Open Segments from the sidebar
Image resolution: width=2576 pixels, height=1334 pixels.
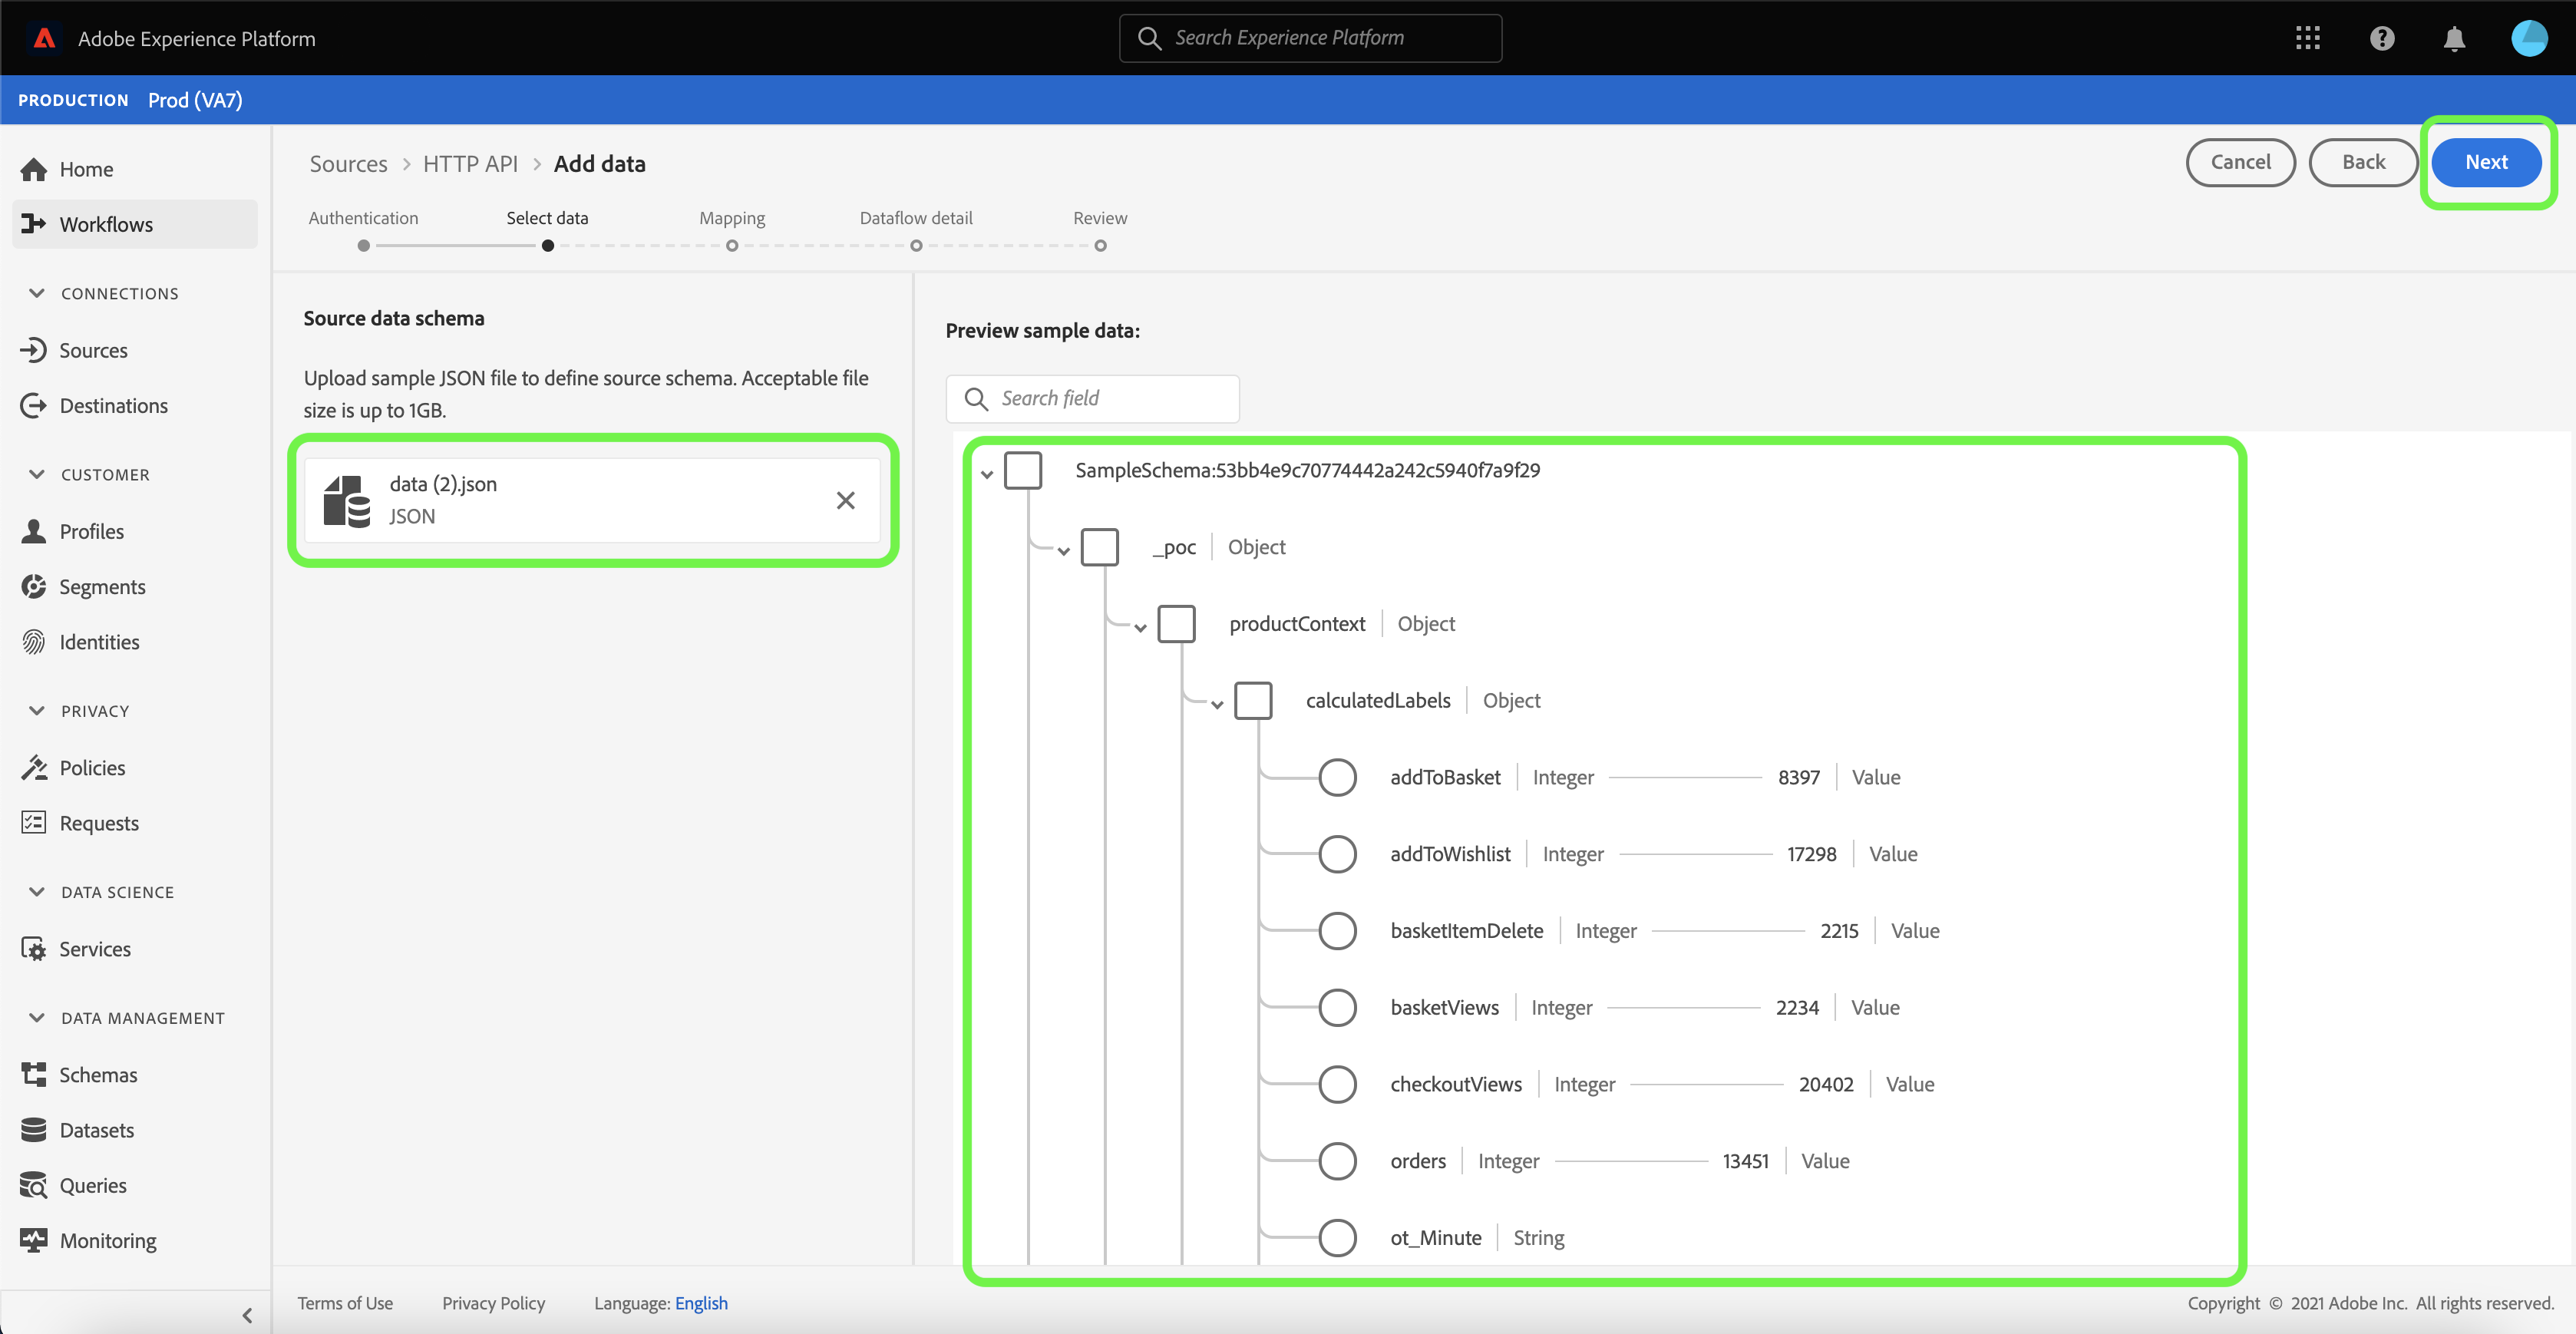(101, 587)
